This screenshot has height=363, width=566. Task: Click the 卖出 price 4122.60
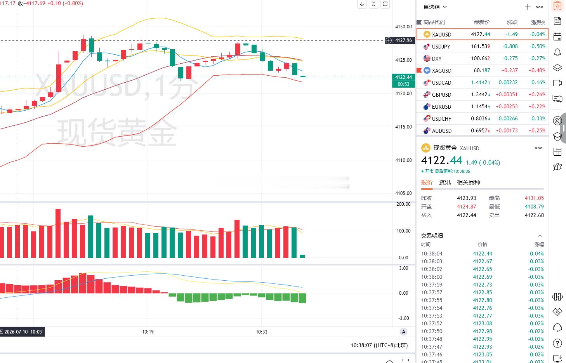(x=534, y=215)
